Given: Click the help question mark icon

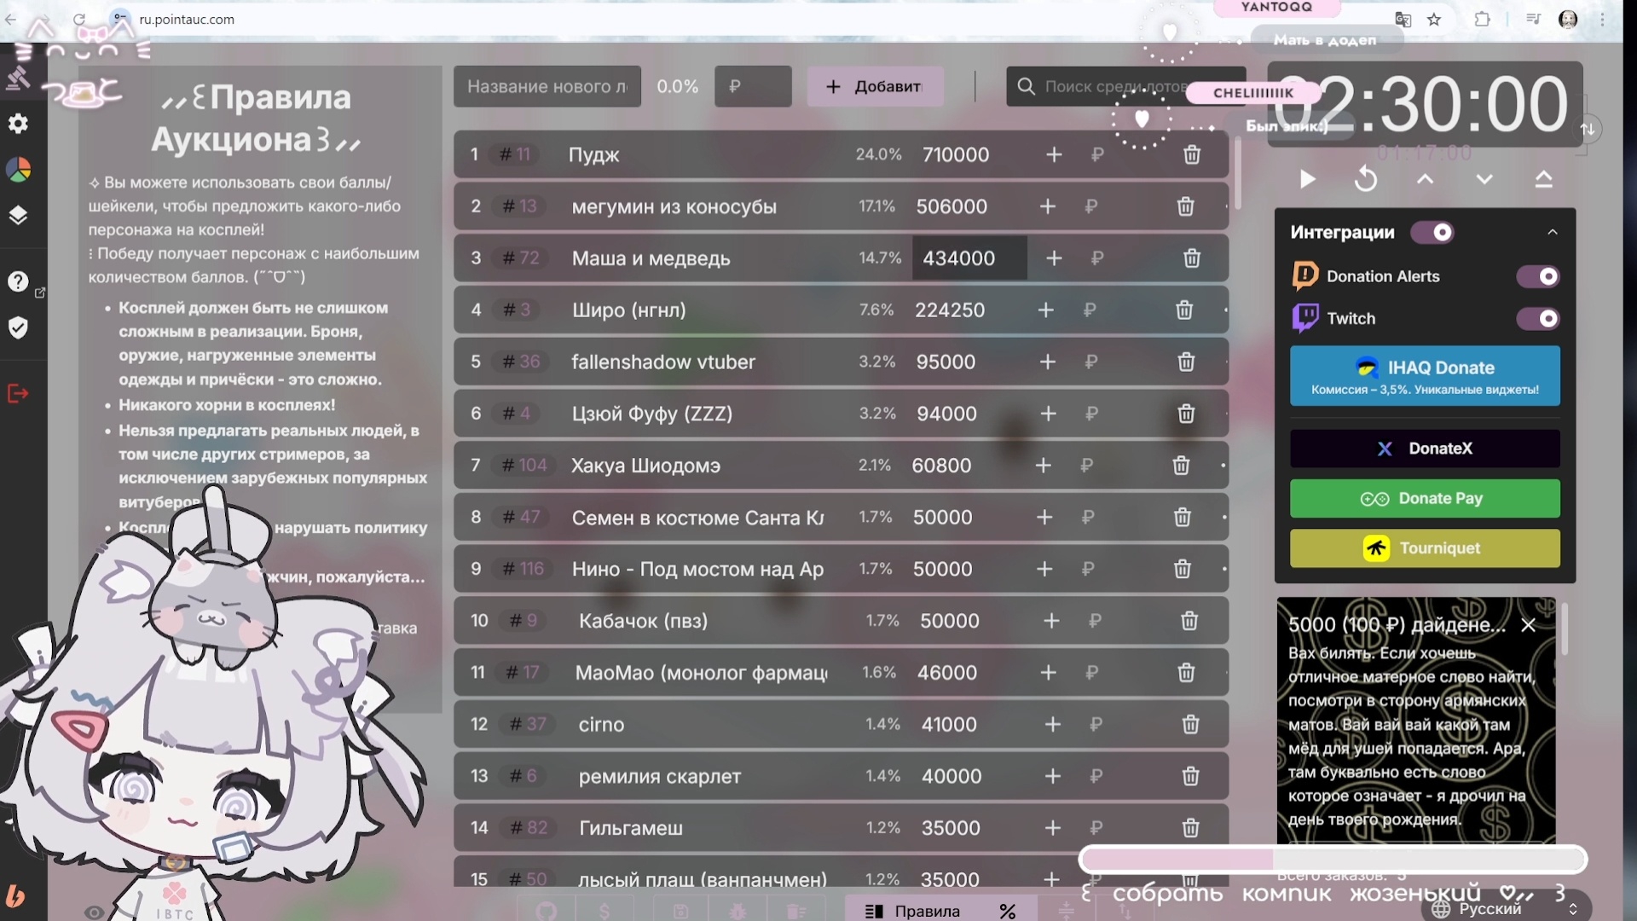Looking at the screenshot, I should (18, 281).
